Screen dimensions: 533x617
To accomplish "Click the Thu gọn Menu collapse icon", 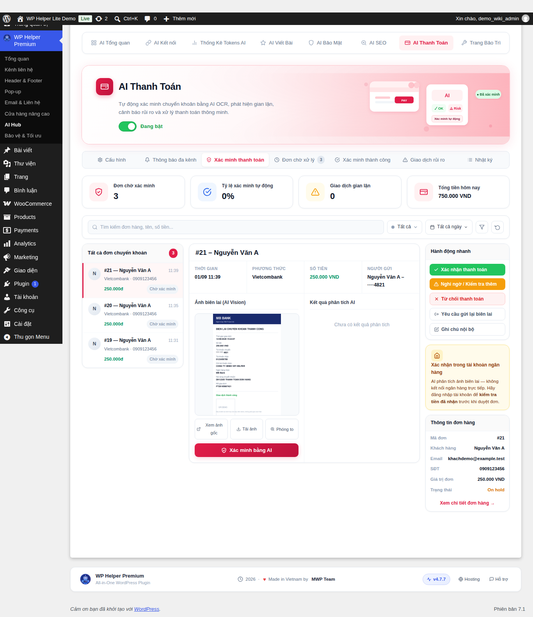I will tap(7, 337).
